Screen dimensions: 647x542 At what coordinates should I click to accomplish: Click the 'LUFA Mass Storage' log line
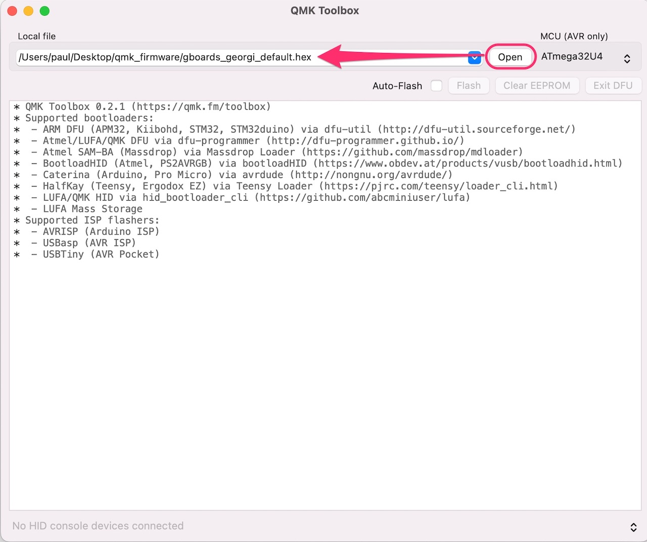point(78,209)
